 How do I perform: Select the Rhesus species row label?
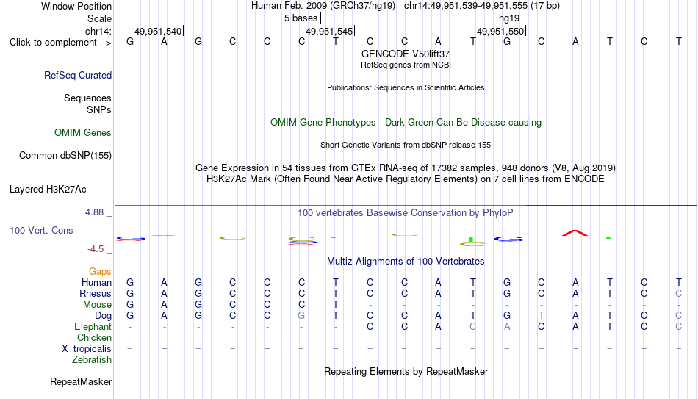pyautogui.click(x=96, y=293)
